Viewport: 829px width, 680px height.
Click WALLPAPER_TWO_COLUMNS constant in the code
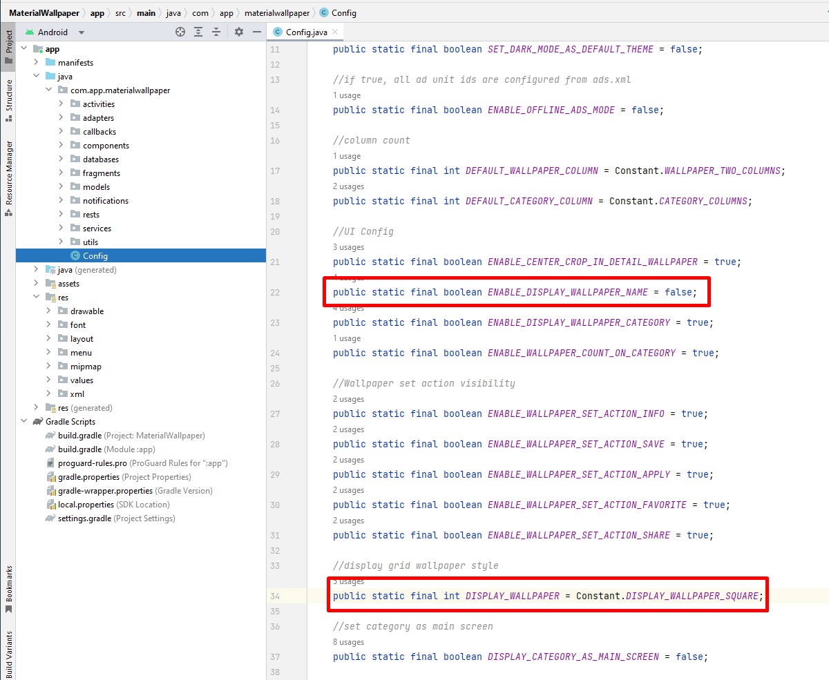(722, 171)
